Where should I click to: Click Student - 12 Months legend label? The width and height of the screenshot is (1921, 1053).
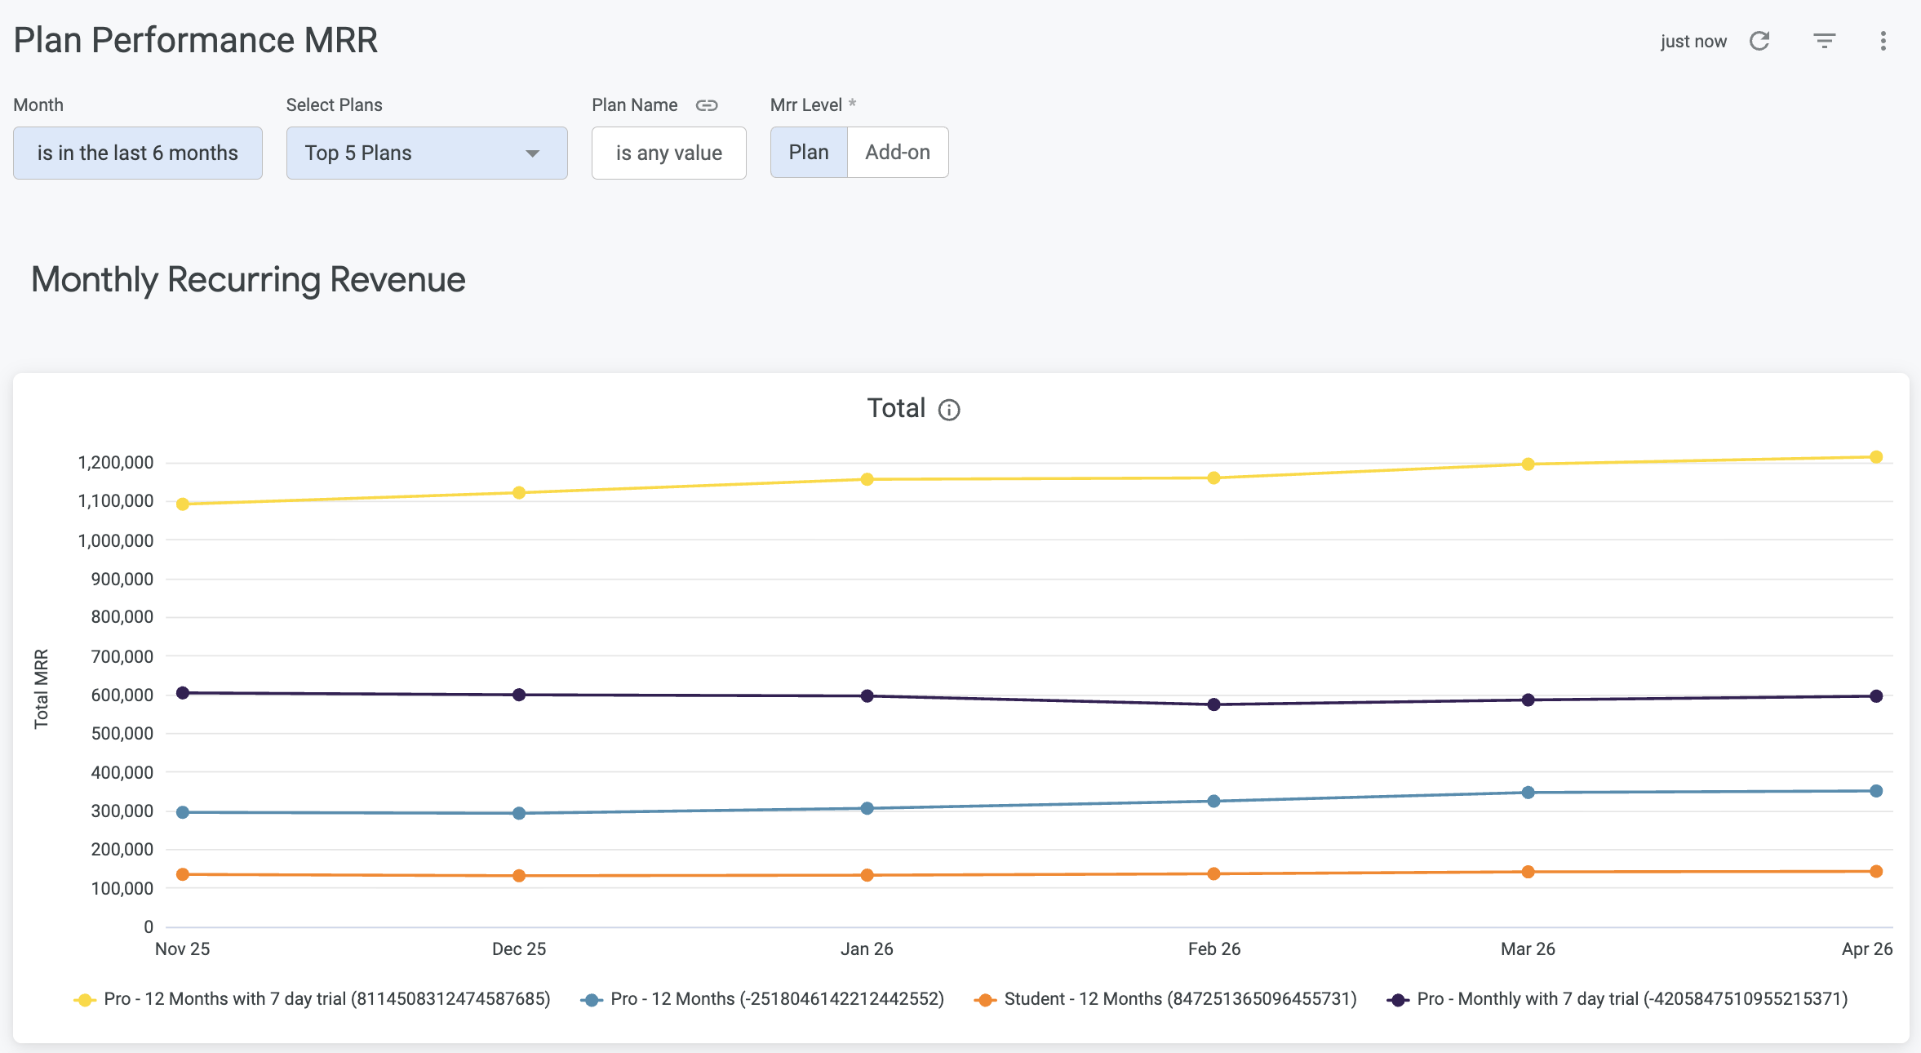point(1180,999)
